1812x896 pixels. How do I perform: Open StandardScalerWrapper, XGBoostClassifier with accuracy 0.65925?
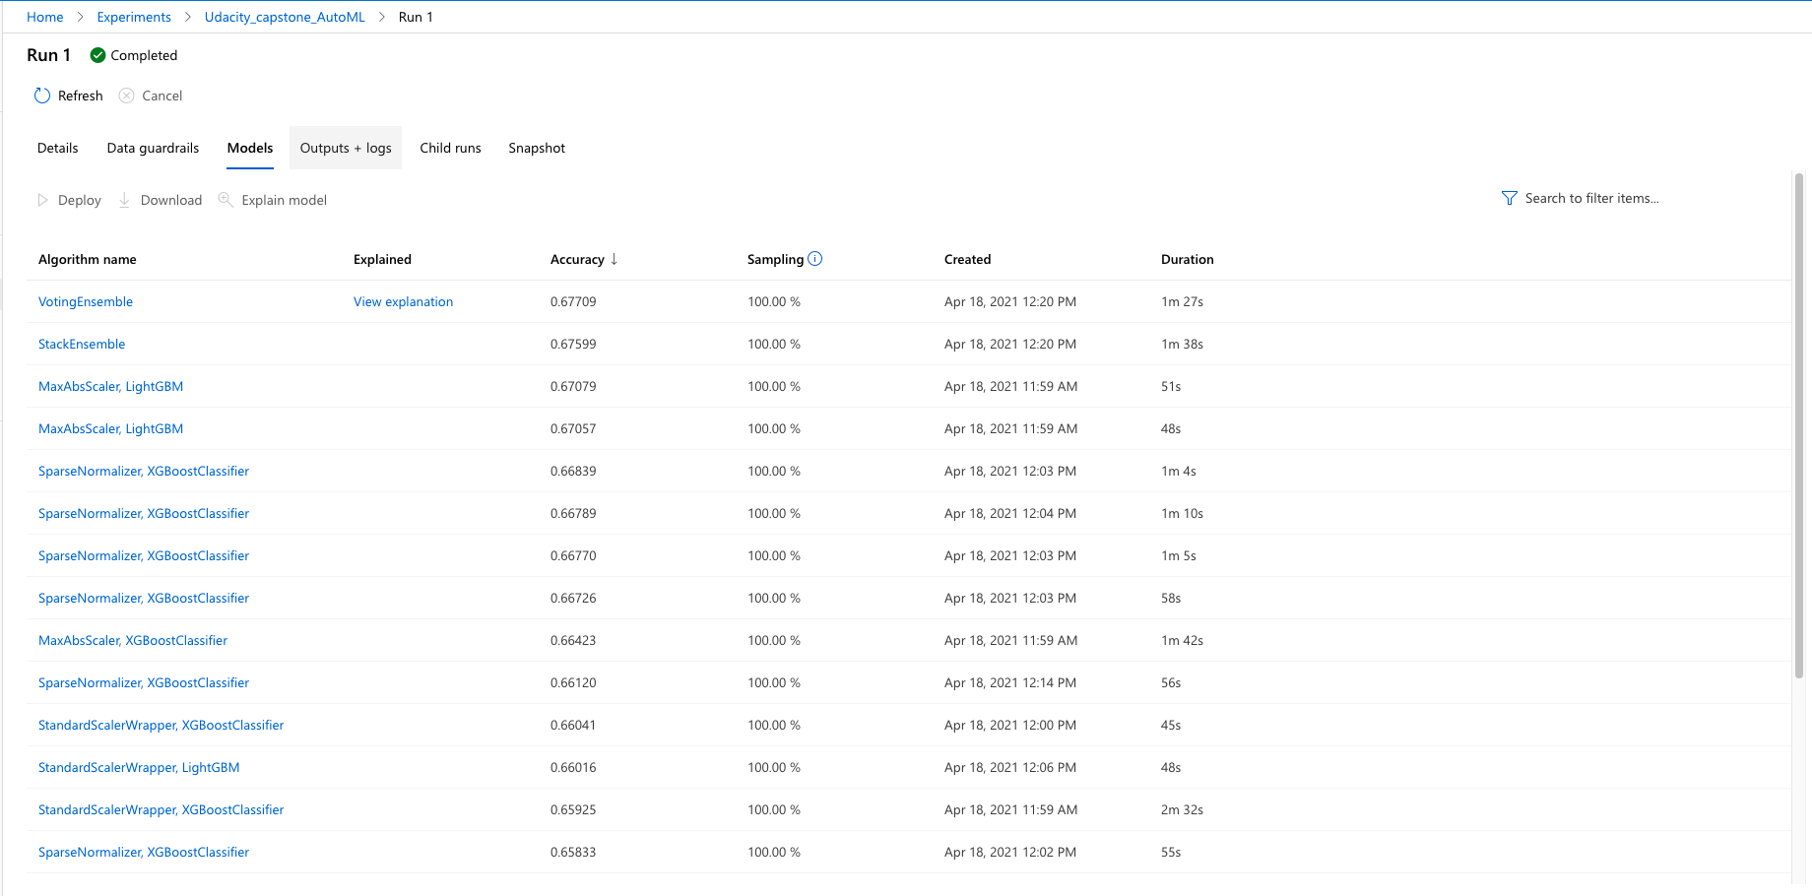click(162, 809)
